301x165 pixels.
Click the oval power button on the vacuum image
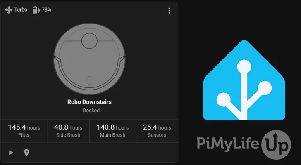pyautogui.click(x=90, y=80)
